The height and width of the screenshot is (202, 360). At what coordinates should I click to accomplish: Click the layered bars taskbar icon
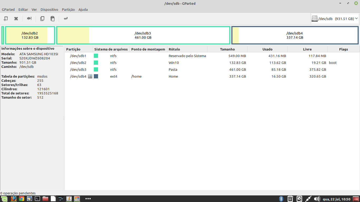tap(61, 199)
